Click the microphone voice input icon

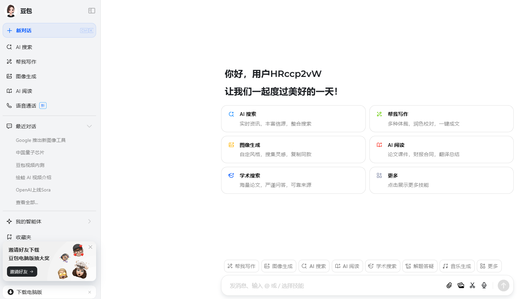tap(484, 285)
